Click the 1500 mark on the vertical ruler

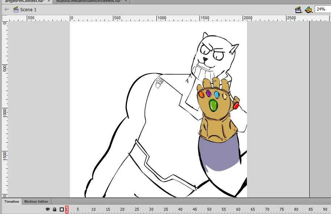pyautogui.click(x=5, y=156)
